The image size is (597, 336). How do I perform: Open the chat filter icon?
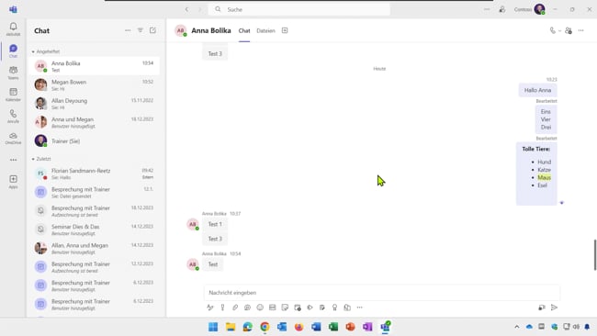[141, 30]
